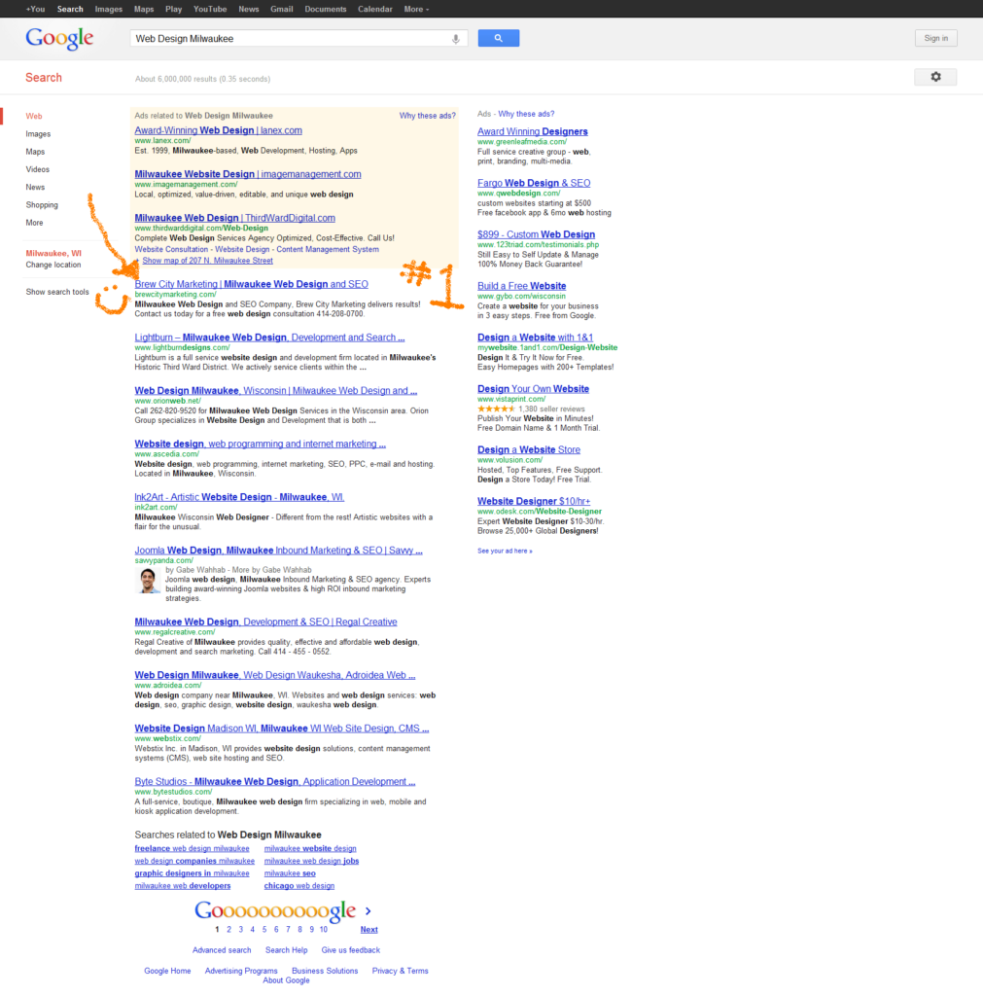Image resolution: width=983 pixels, height=996 pixels.
Task: Open Website Consultation sitelink under ThirdWardDigital
Action: pyautogui.click(x=171, y=250)
